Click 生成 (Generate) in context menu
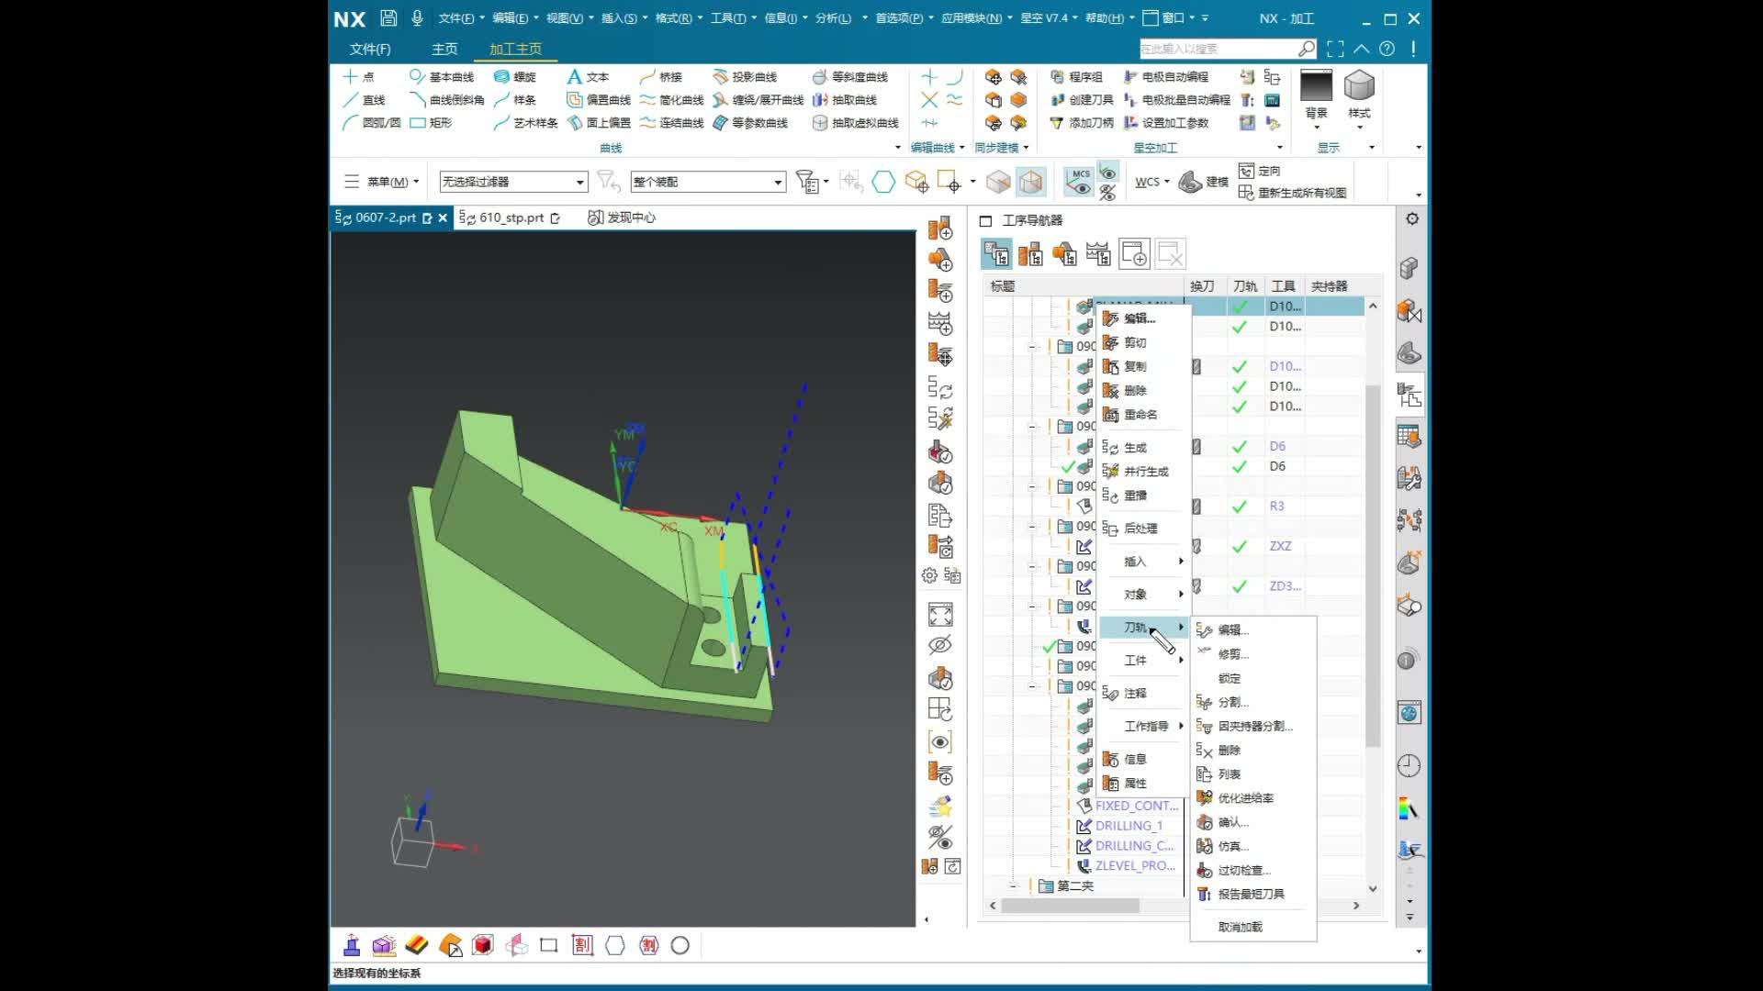The image size is (1763, 991). [x=1135, y=448]
